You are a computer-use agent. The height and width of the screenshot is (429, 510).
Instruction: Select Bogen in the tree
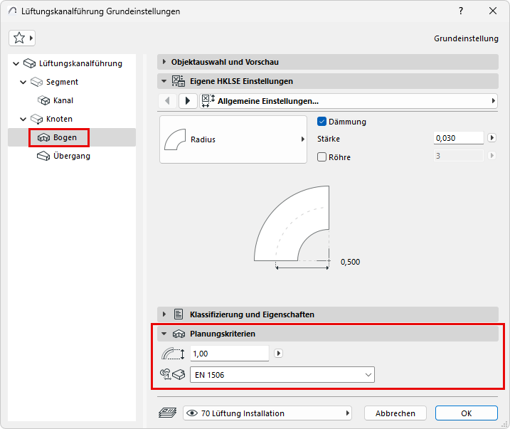[65, 137]
